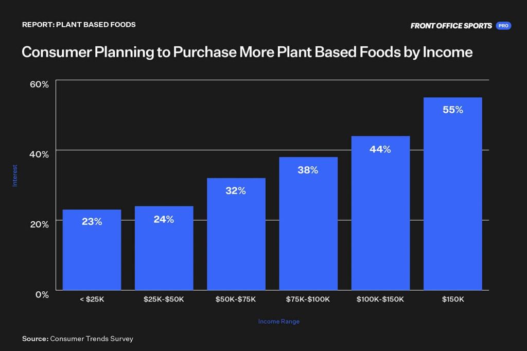Screen dimensions: 527x351
Task: Click the 0% y-axis tick label
Action: (x=42, y=294)
